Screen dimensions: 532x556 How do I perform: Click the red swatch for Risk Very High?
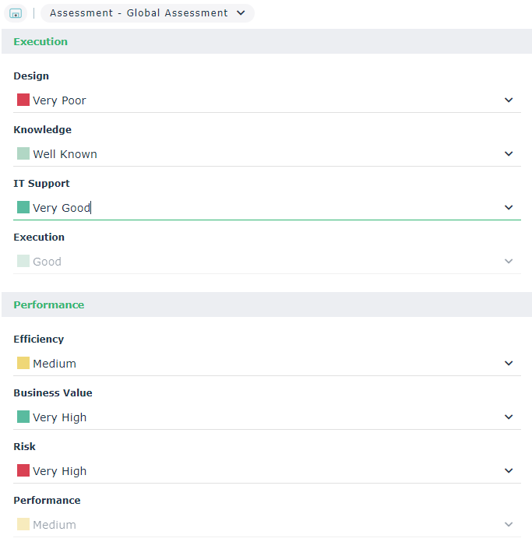pos(23,471)
